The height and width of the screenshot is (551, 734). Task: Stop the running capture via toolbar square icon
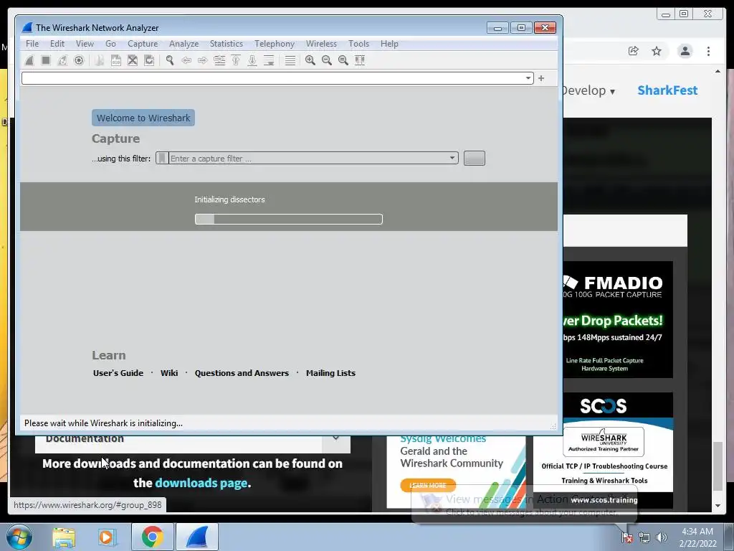click(46, 60)
